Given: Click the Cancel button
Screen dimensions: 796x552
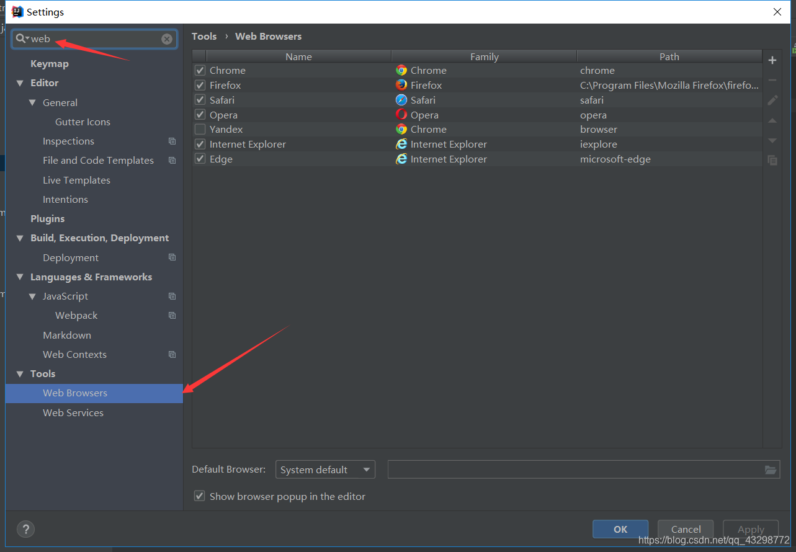Looking at the screenshot, I should (686, 529).
